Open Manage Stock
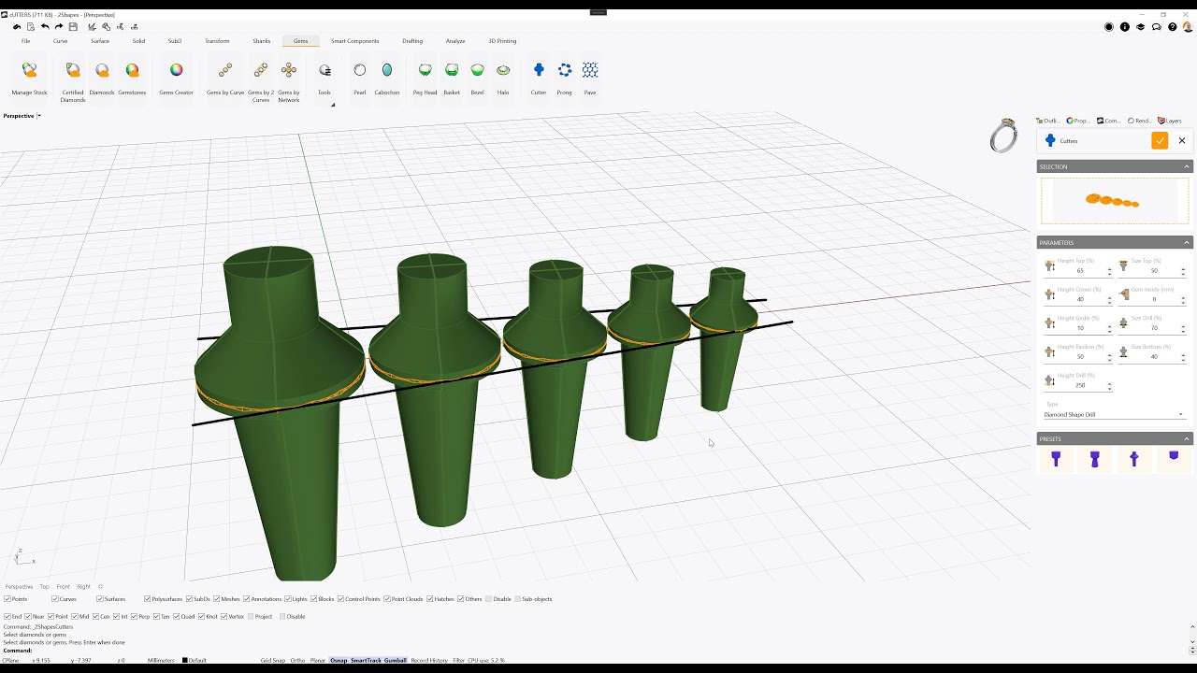The height and width of the screenshot is (673, 1197). tap(29, 77)
